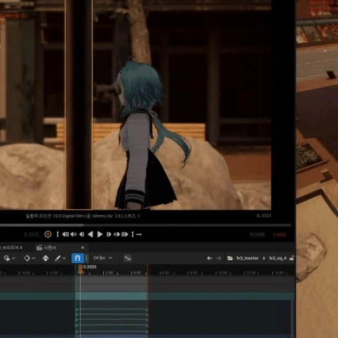Click the playhead marker at 0.3333
Image resolution: width=338 pixels, height=338 pixels.
click(x=81, y=268)
